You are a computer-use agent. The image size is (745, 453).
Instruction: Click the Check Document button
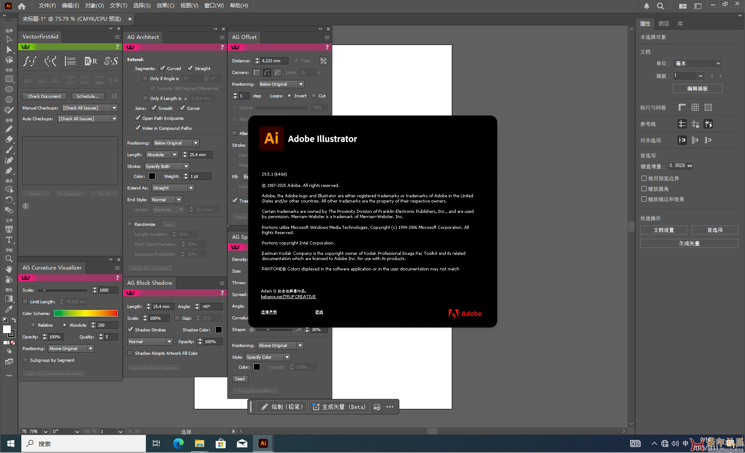(x=45, y=96)
